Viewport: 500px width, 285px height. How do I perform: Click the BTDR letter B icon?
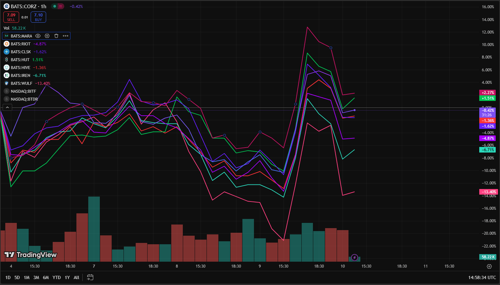click(6, 99)
